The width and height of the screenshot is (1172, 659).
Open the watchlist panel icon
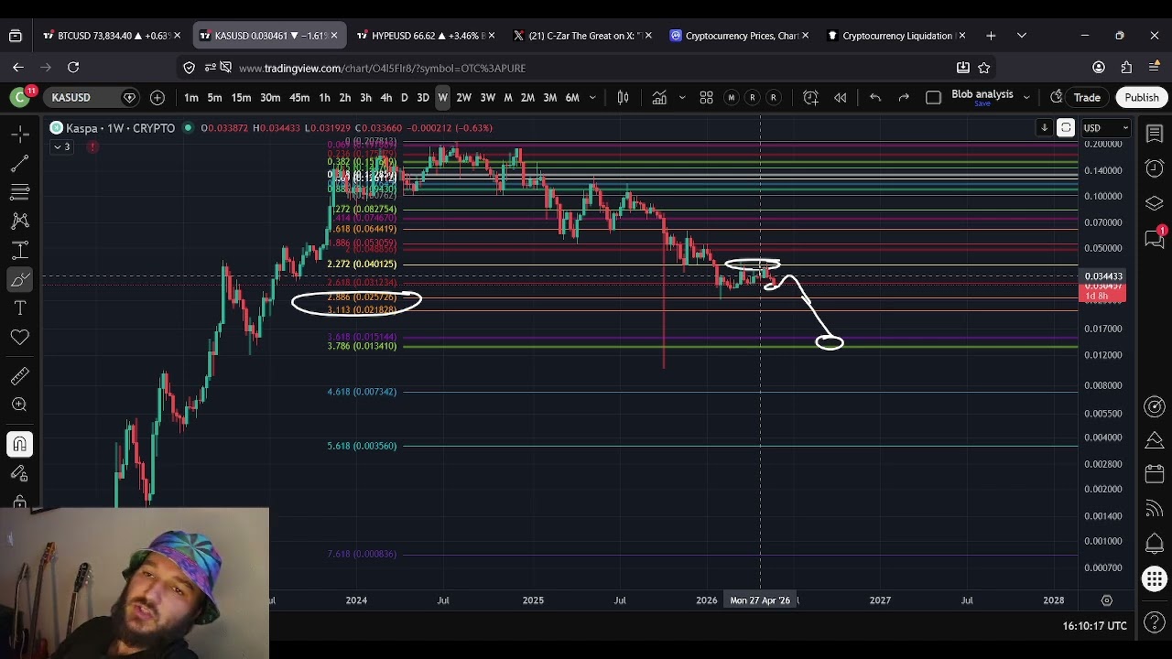[1155, 134]
